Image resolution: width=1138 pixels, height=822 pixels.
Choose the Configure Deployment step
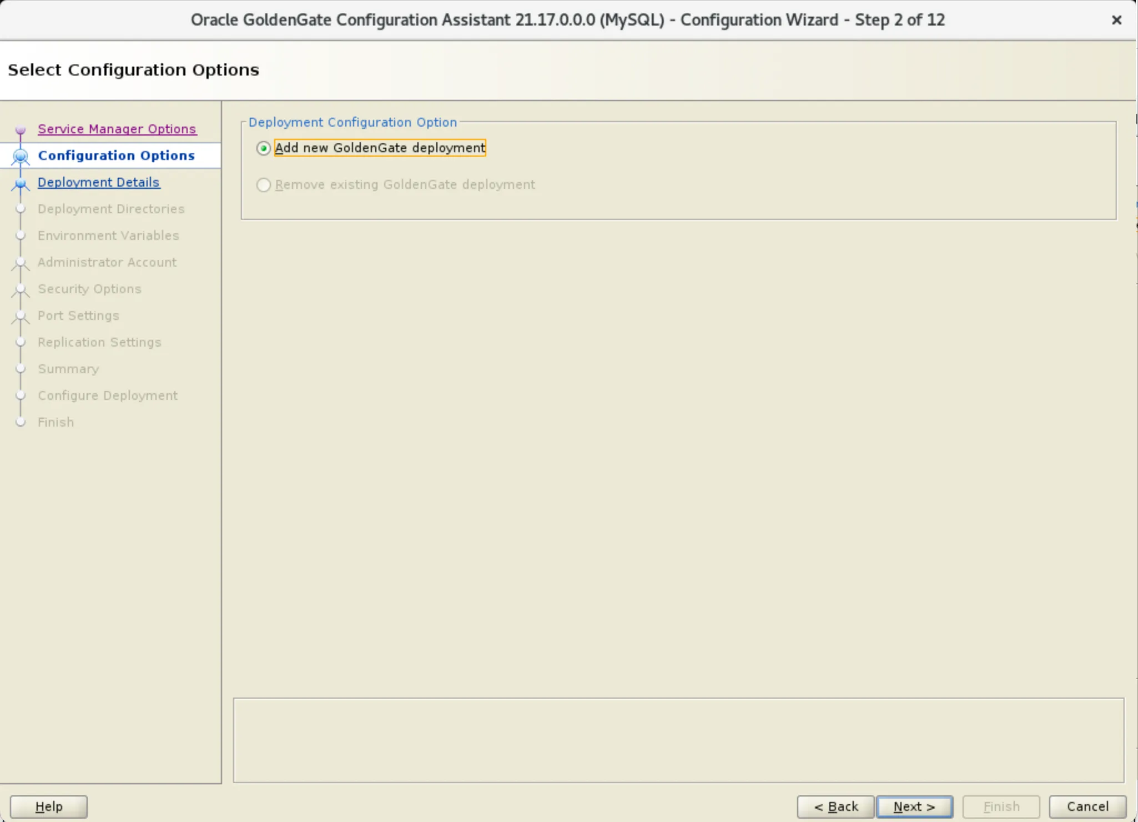107,395
